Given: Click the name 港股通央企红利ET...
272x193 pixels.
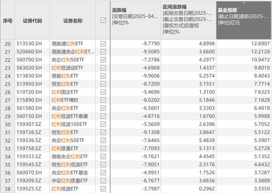Looking at the screenshot, I should point(73,52).
